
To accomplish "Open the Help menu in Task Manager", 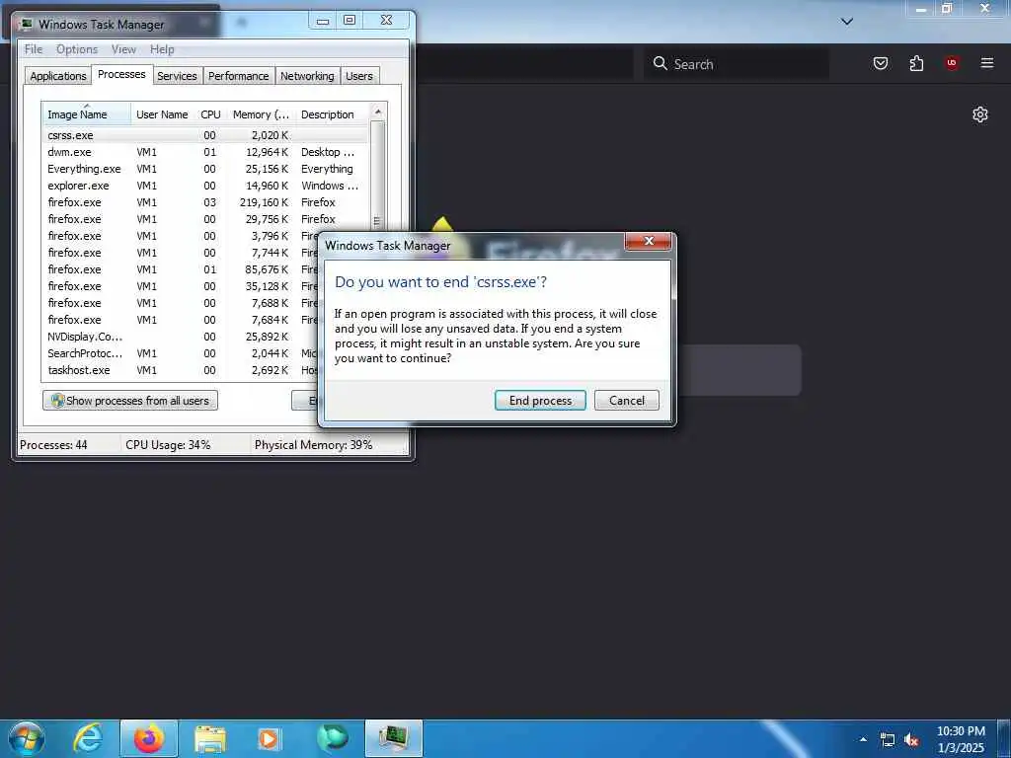I will pyautogui.click(x=162, y=49).
